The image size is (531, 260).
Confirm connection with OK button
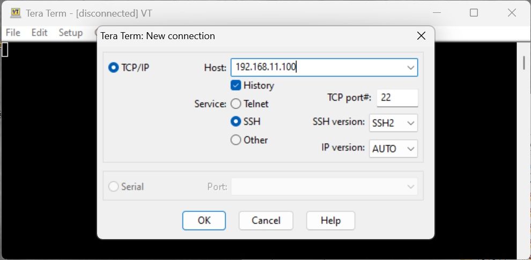[x=204, y=221]
